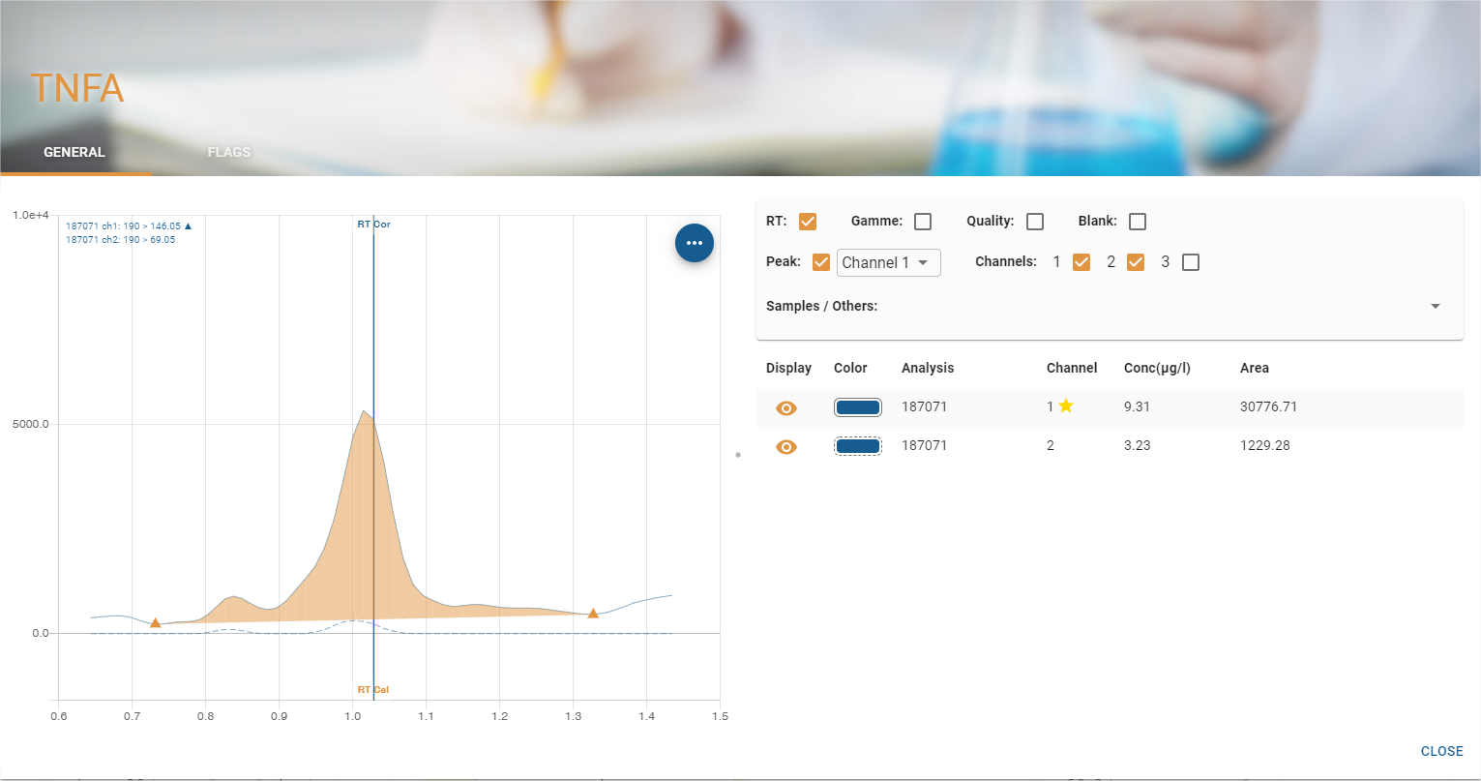
Task: Uncheck the Peak checkbox
Action: [x=821, y=262]
